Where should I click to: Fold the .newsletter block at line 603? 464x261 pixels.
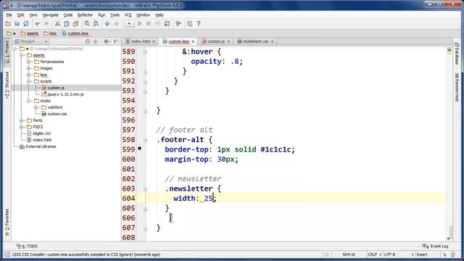145,189
